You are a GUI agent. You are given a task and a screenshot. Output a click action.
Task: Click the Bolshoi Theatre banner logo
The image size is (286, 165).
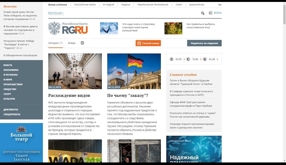[x=21, y=133]
